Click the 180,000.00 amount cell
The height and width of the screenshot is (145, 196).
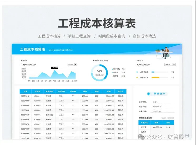[109, 115]
